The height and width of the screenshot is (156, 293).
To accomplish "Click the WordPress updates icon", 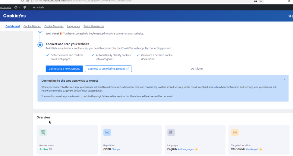I will pos(16,7).
